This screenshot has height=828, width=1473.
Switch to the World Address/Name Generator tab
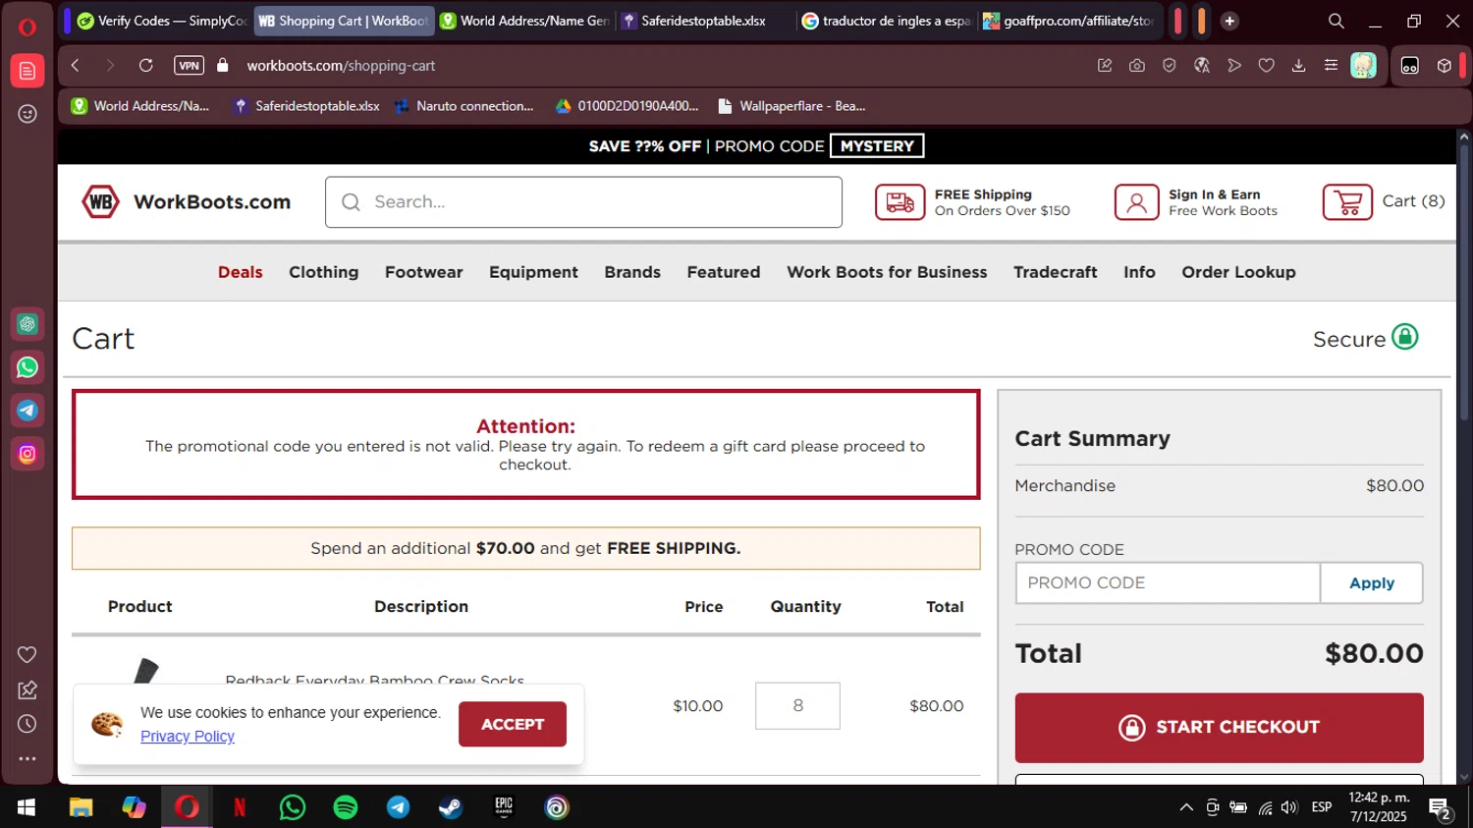(x=525, y=21)
